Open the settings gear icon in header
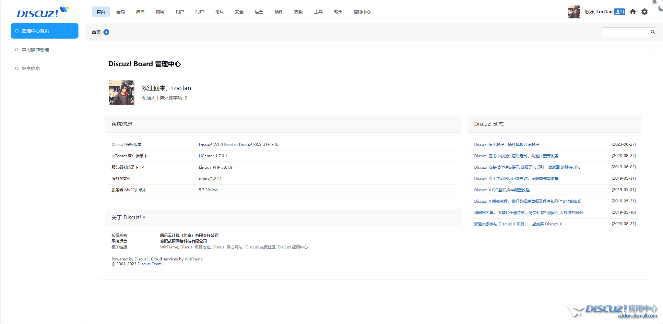The image size is (663, 324). click(645, 12)
